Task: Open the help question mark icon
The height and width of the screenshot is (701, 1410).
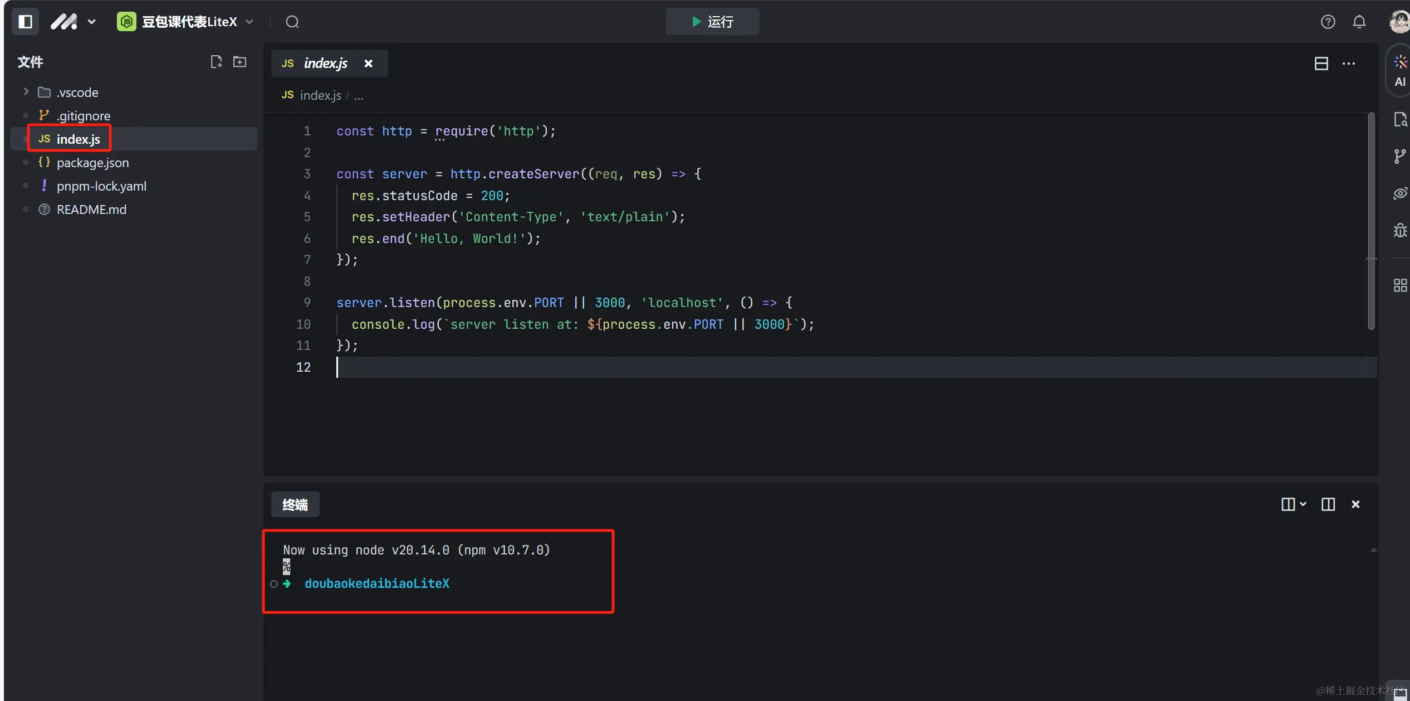Action: point(1328,22)
